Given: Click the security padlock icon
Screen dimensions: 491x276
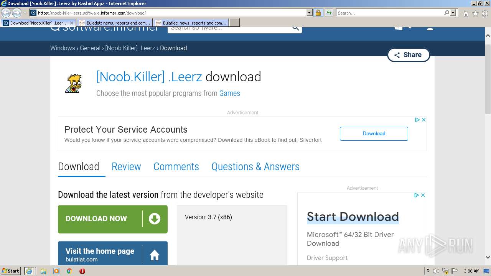Looking at the screenshot, I should pos(318,13).
